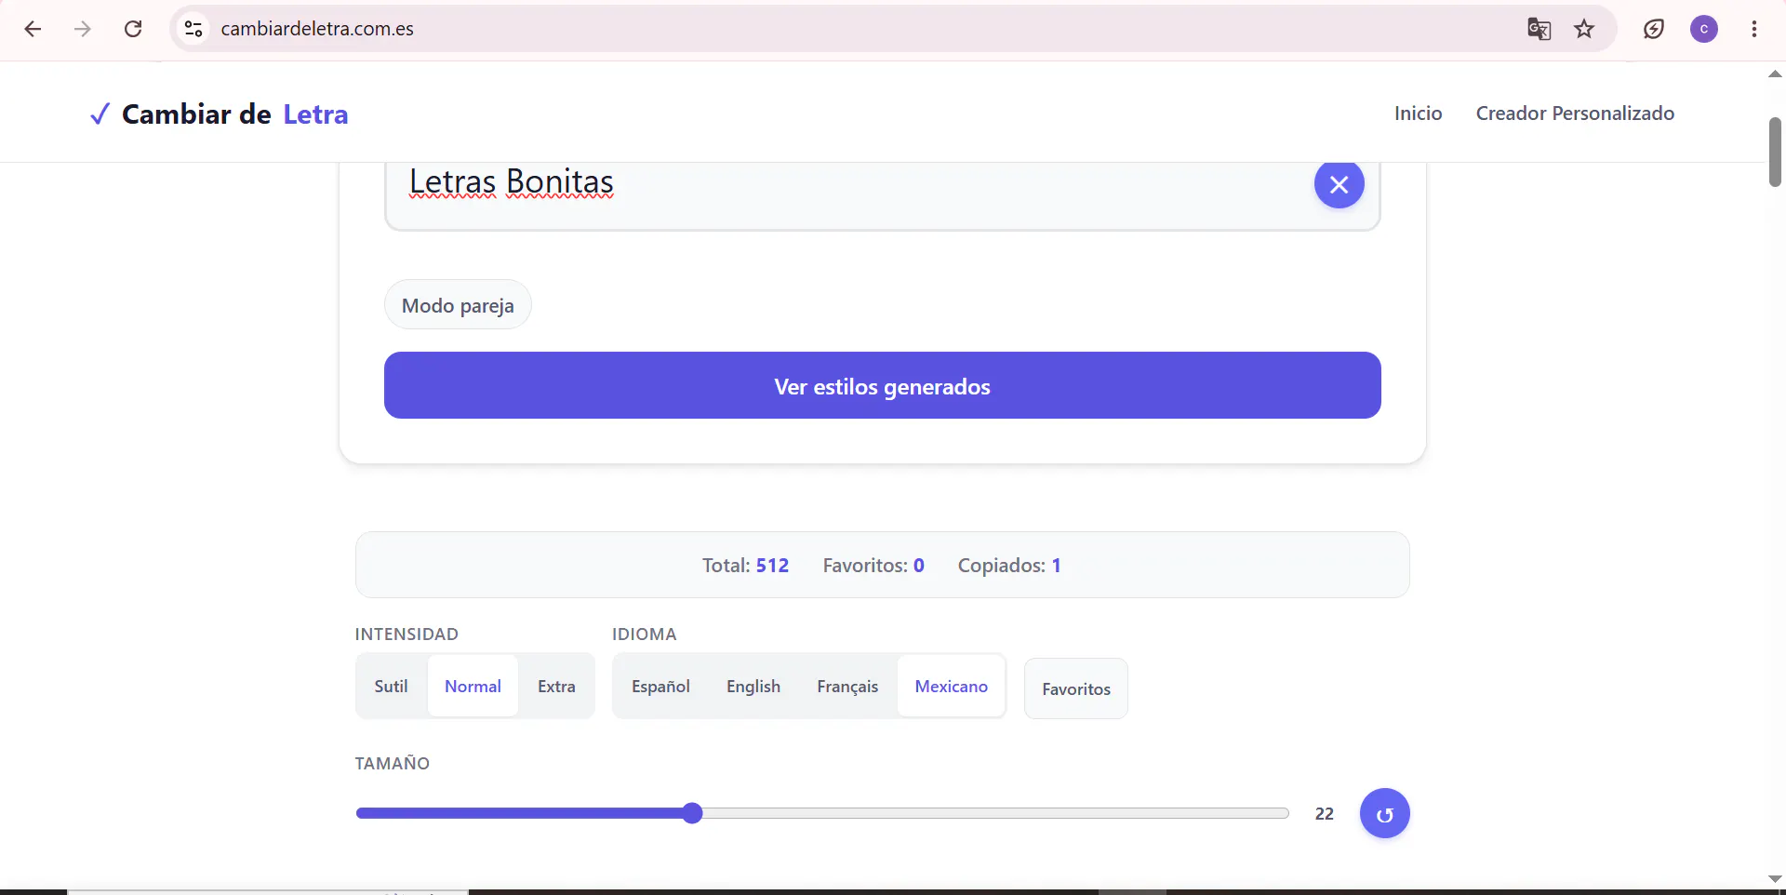Select Sutil intensity
Image resolution: width=1786 pixels, height=895 pixels.
391,687
